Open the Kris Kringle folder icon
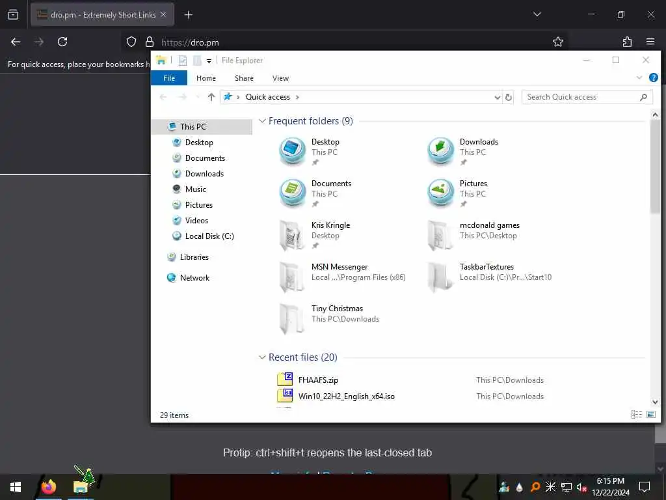 pyautogui.click(x=292, y=234)
